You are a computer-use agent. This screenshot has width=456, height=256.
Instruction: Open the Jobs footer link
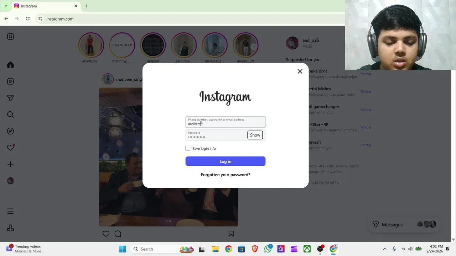coord(330,166)
